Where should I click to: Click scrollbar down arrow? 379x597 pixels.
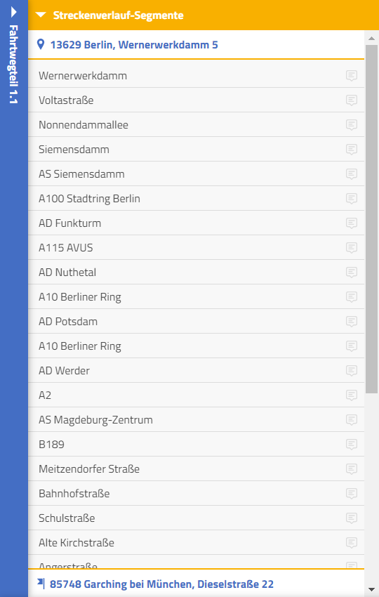[x=371, y=590]
